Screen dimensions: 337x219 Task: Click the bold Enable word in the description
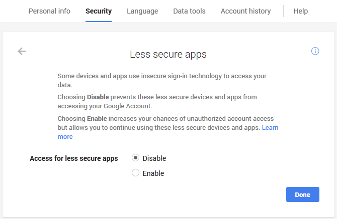pos(97,118)
